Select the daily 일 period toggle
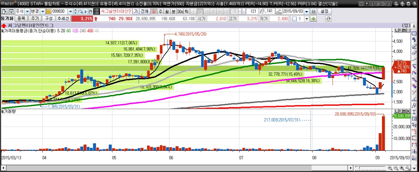Viewport: 419px width, 172px height. click(154, 11)
